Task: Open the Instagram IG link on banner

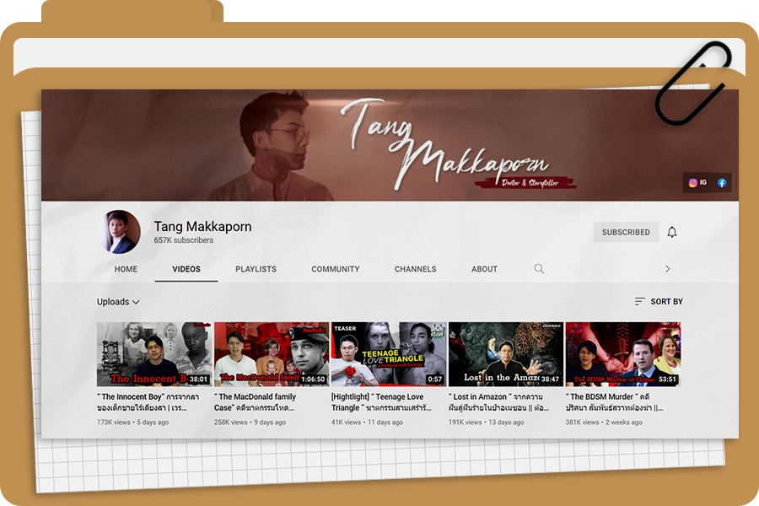Action: pyautogui.click(x=697, y=182)
